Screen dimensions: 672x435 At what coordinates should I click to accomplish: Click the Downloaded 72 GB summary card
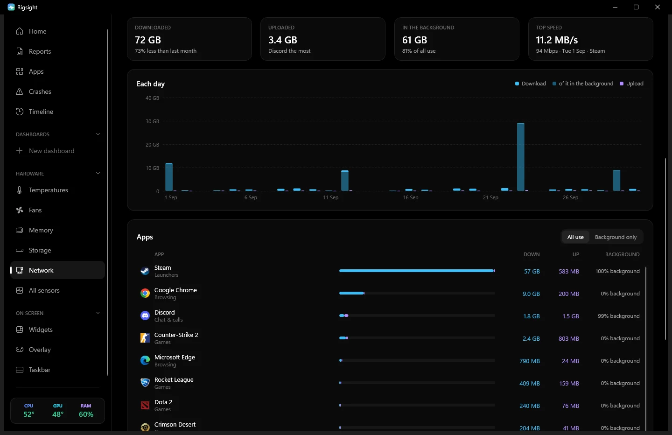pyautogui.click(x=189, y=39)
